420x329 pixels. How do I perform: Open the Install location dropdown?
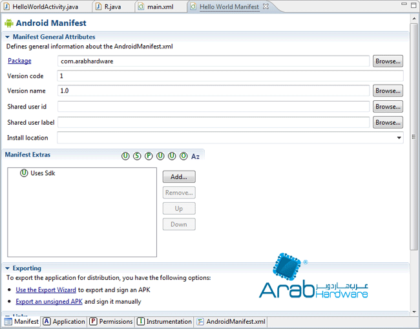399,138
